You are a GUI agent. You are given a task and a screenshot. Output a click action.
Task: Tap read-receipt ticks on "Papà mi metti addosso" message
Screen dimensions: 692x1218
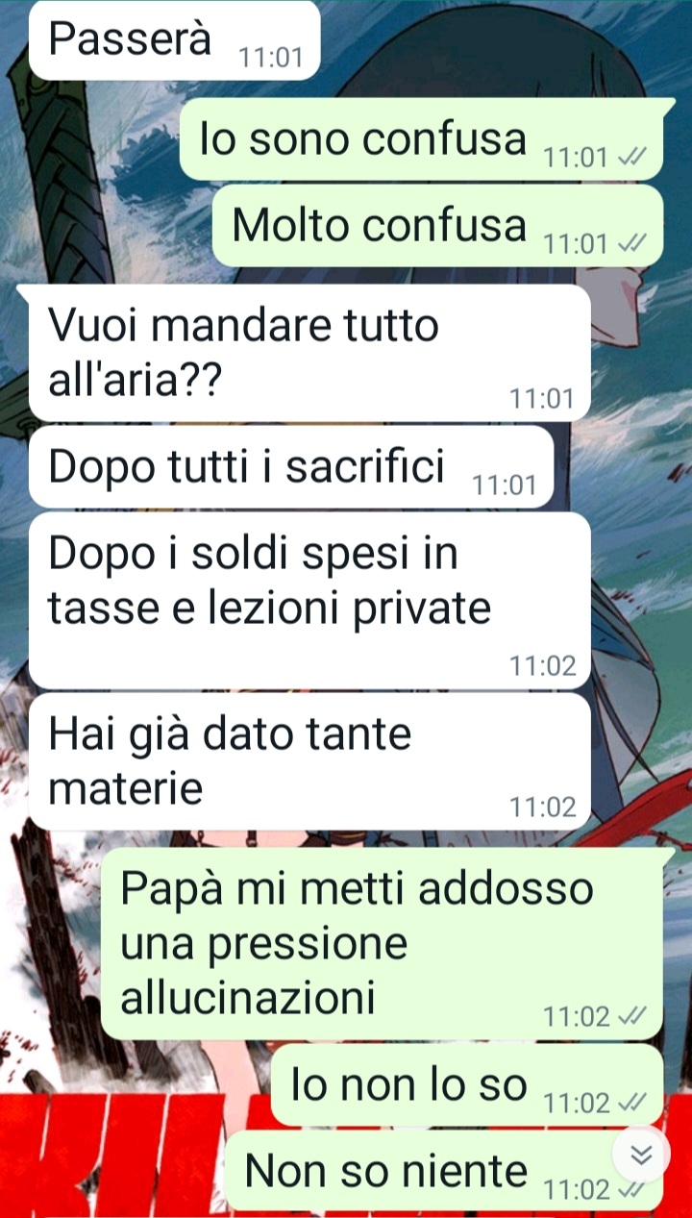631,1016
